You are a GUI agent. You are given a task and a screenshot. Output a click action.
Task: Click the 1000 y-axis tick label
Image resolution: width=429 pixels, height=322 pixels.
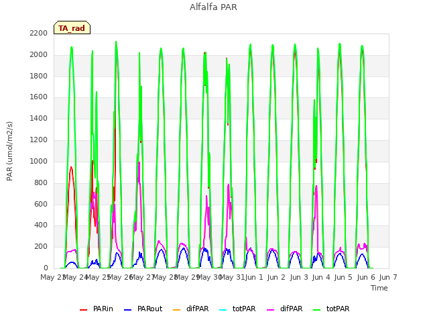39,161
